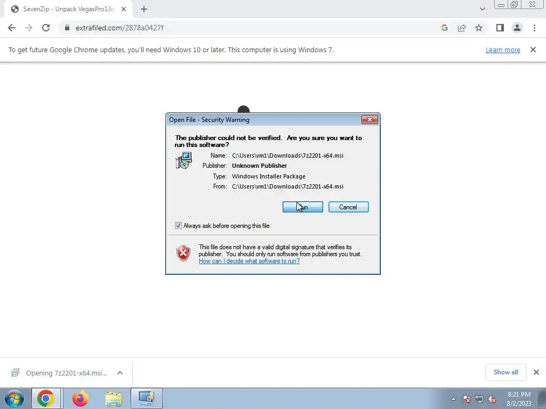Click the From file path in the dialog
The width and height of the screenshot is (546, 409).
pyautogui.click(x=287, y=186)
